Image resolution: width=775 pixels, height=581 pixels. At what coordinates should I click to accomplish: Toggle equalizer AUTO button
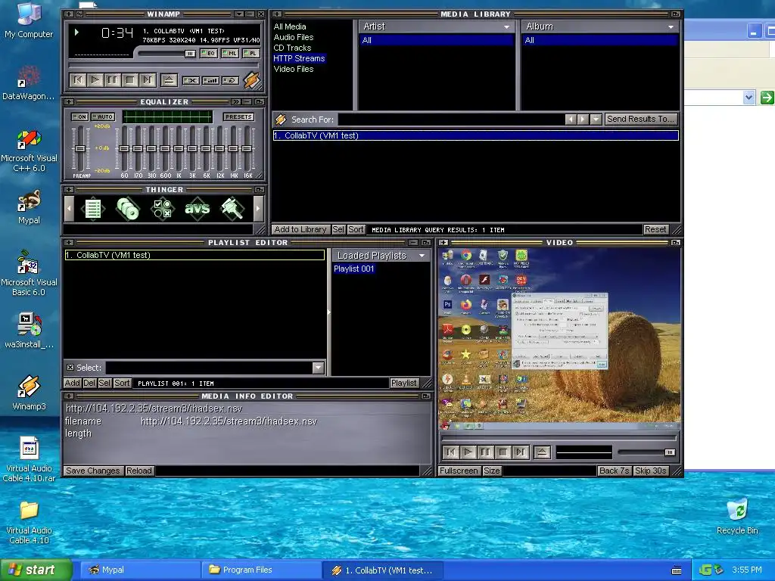(x=103, y=117)
